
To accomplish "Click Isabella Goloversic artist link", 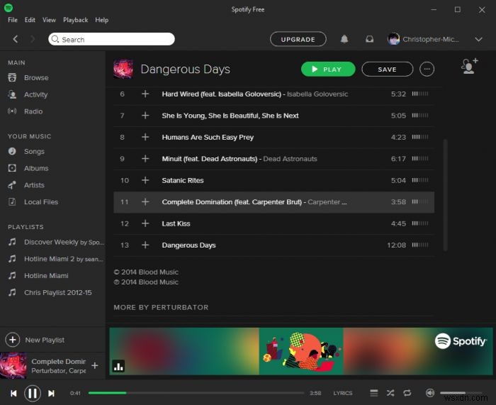I will coord(317,94).
